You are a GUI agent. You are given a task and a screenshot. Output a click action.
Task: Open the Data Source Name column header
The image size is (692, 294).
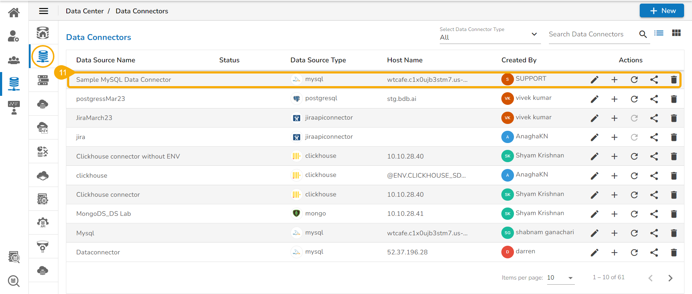pos(106,60)
